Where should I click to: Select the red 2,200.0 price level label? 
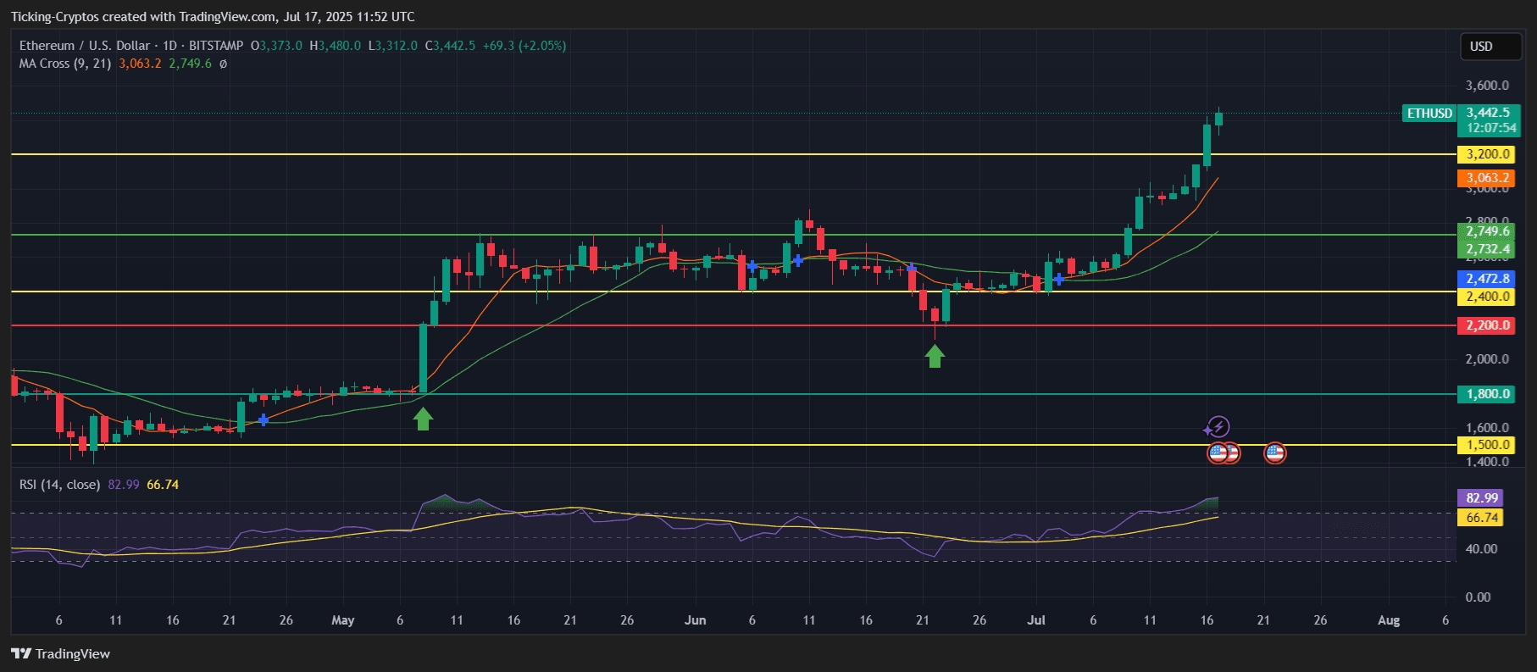[1487, 325]
